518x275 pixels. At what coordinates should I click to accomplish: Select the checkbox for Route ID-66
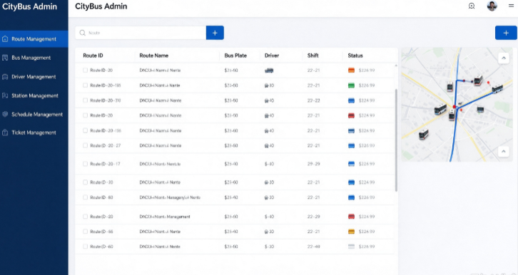(85, 232)
